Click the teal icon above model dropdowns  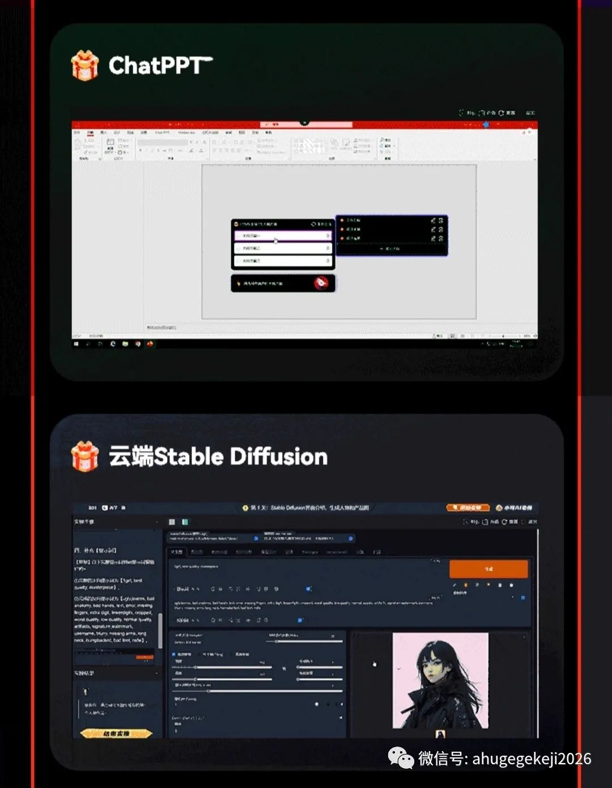(x=185, y=522)
